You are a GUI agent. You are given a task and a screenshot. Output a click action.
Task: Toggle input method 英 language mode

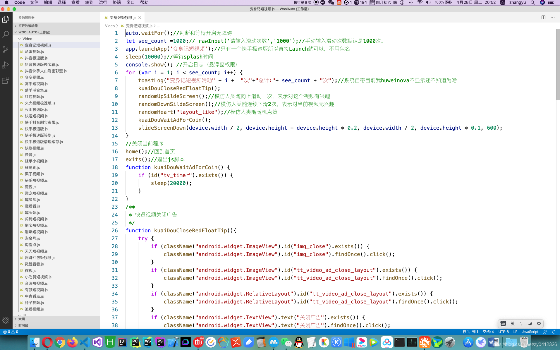[x=513, y=323]
